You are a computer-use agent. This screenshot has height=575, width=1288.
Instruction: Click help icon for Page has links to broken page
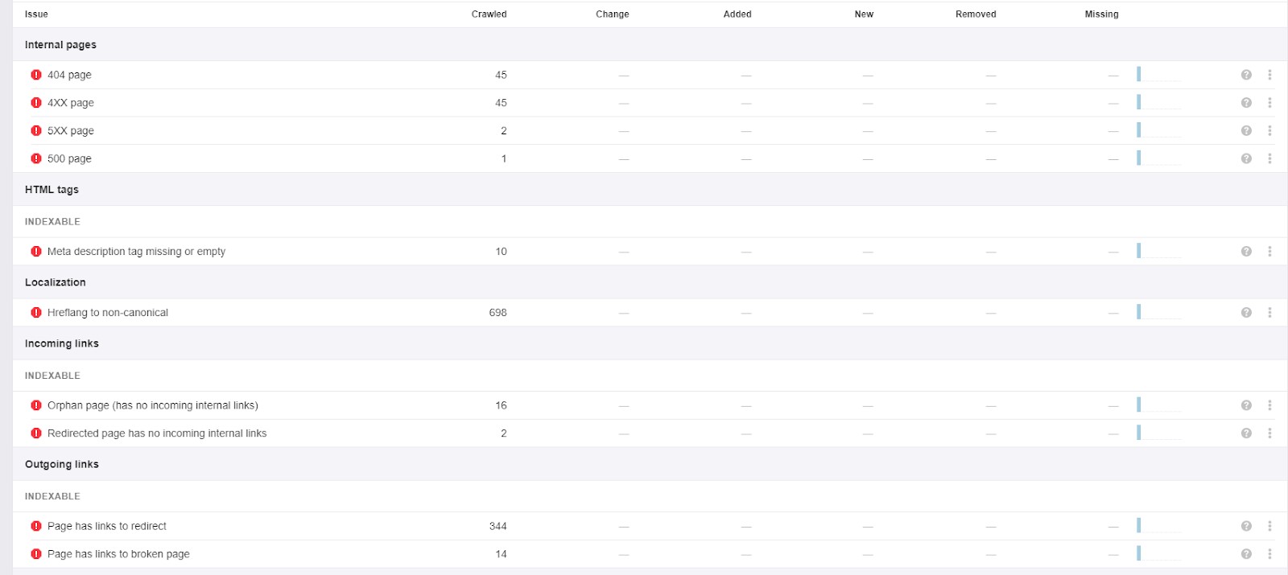coord(1246,554)
